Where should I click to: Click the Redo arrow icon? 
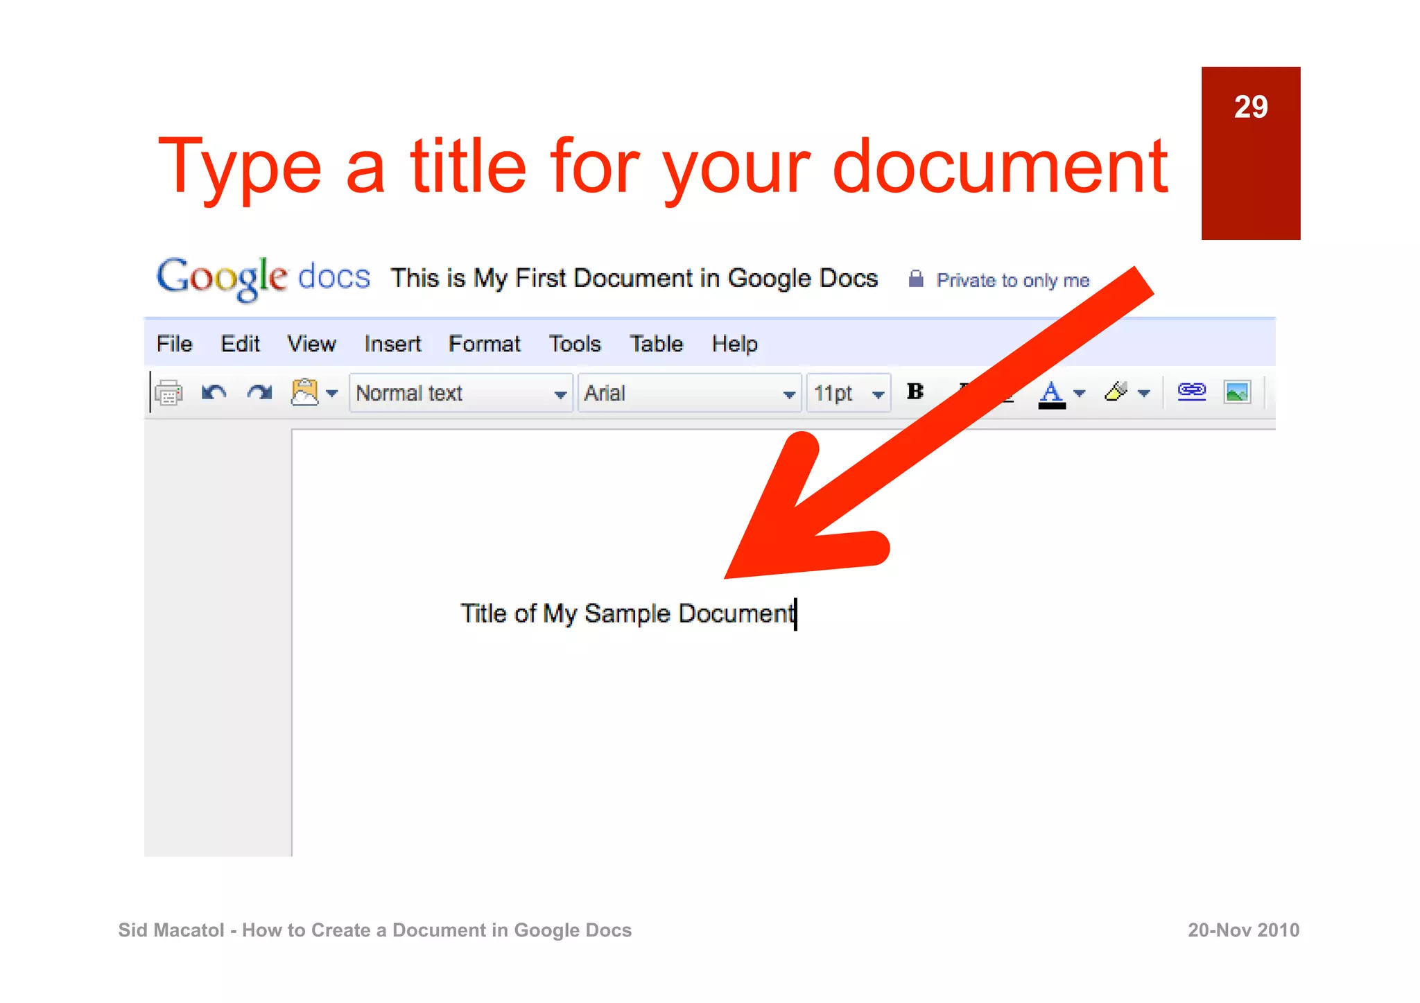pos(259,393)
